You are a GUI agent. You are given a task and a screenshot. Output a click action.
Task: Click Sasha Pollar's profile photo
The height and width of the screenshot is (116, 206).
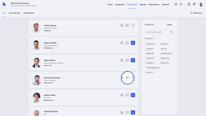click(x=37, y=97)
